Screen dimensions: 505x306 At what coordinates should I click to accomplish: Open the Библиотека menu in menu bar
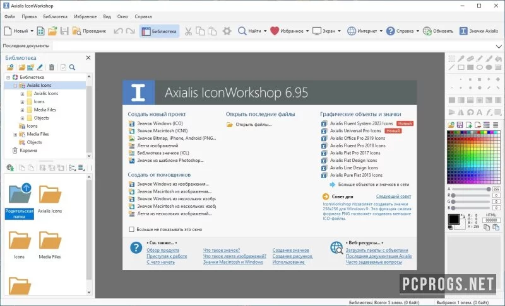(x=55, y=16)
